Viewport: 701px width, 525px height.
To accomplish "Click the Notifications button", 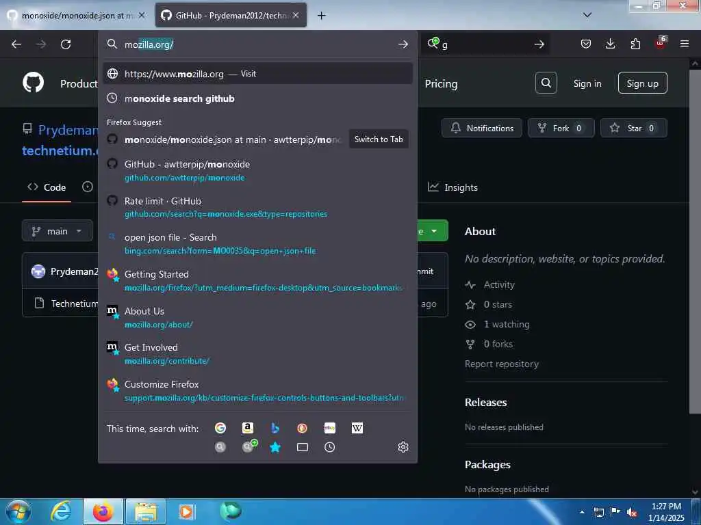I will pos(481,128).
